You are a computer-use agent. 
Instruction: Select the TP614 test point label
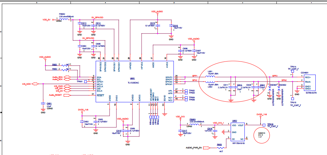[x=293, y=67]
